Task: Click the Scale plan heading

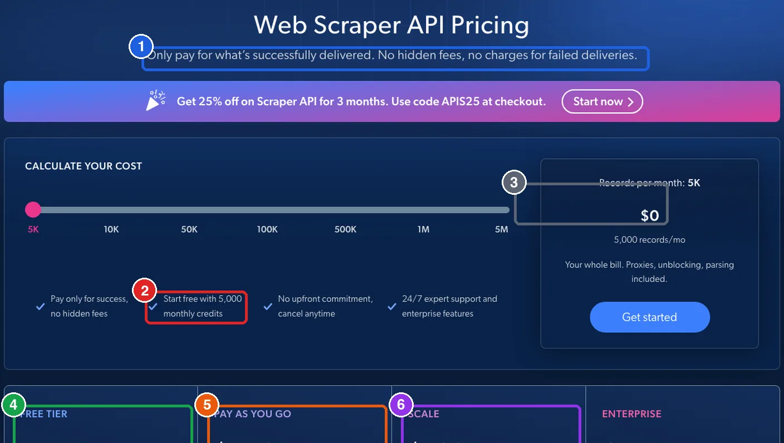Action: point(423,414)
